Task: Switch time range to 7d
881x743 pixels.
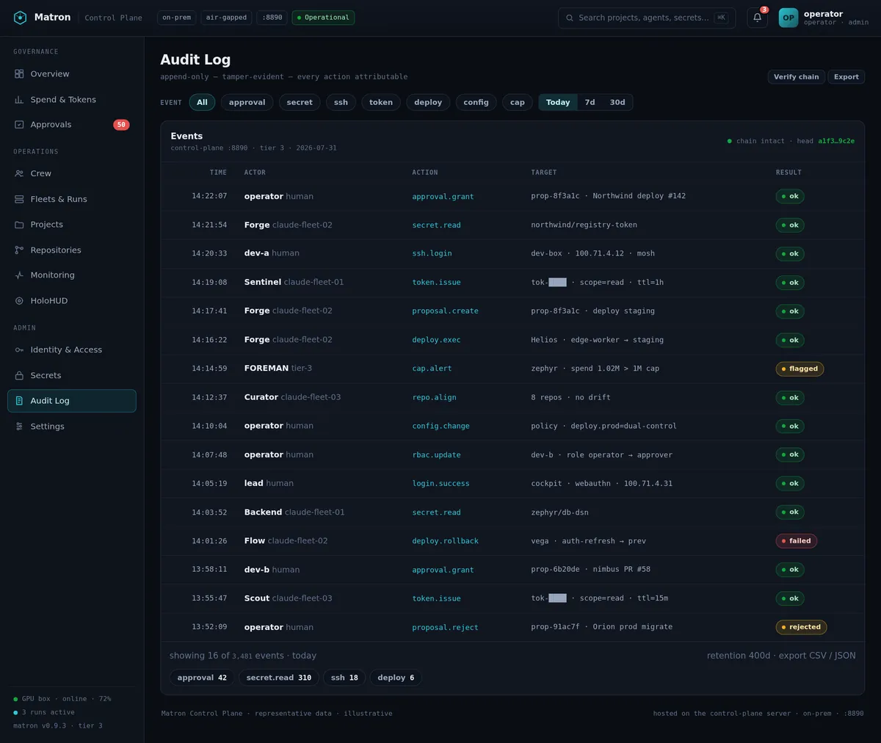Action: (590, 102)
